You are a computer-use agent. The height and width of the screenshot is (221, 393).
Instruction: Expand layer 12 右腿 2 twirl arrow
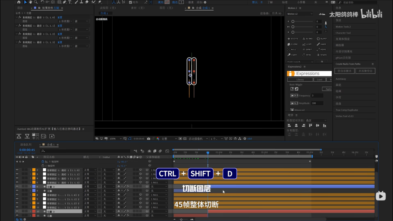31,211
